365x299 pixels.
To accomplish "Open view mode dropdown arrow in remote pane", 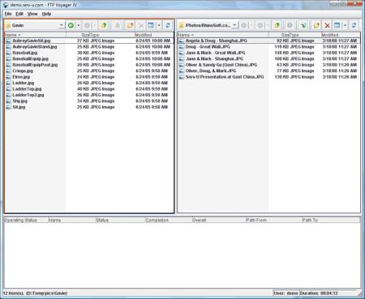I will (x=346, y=25).
